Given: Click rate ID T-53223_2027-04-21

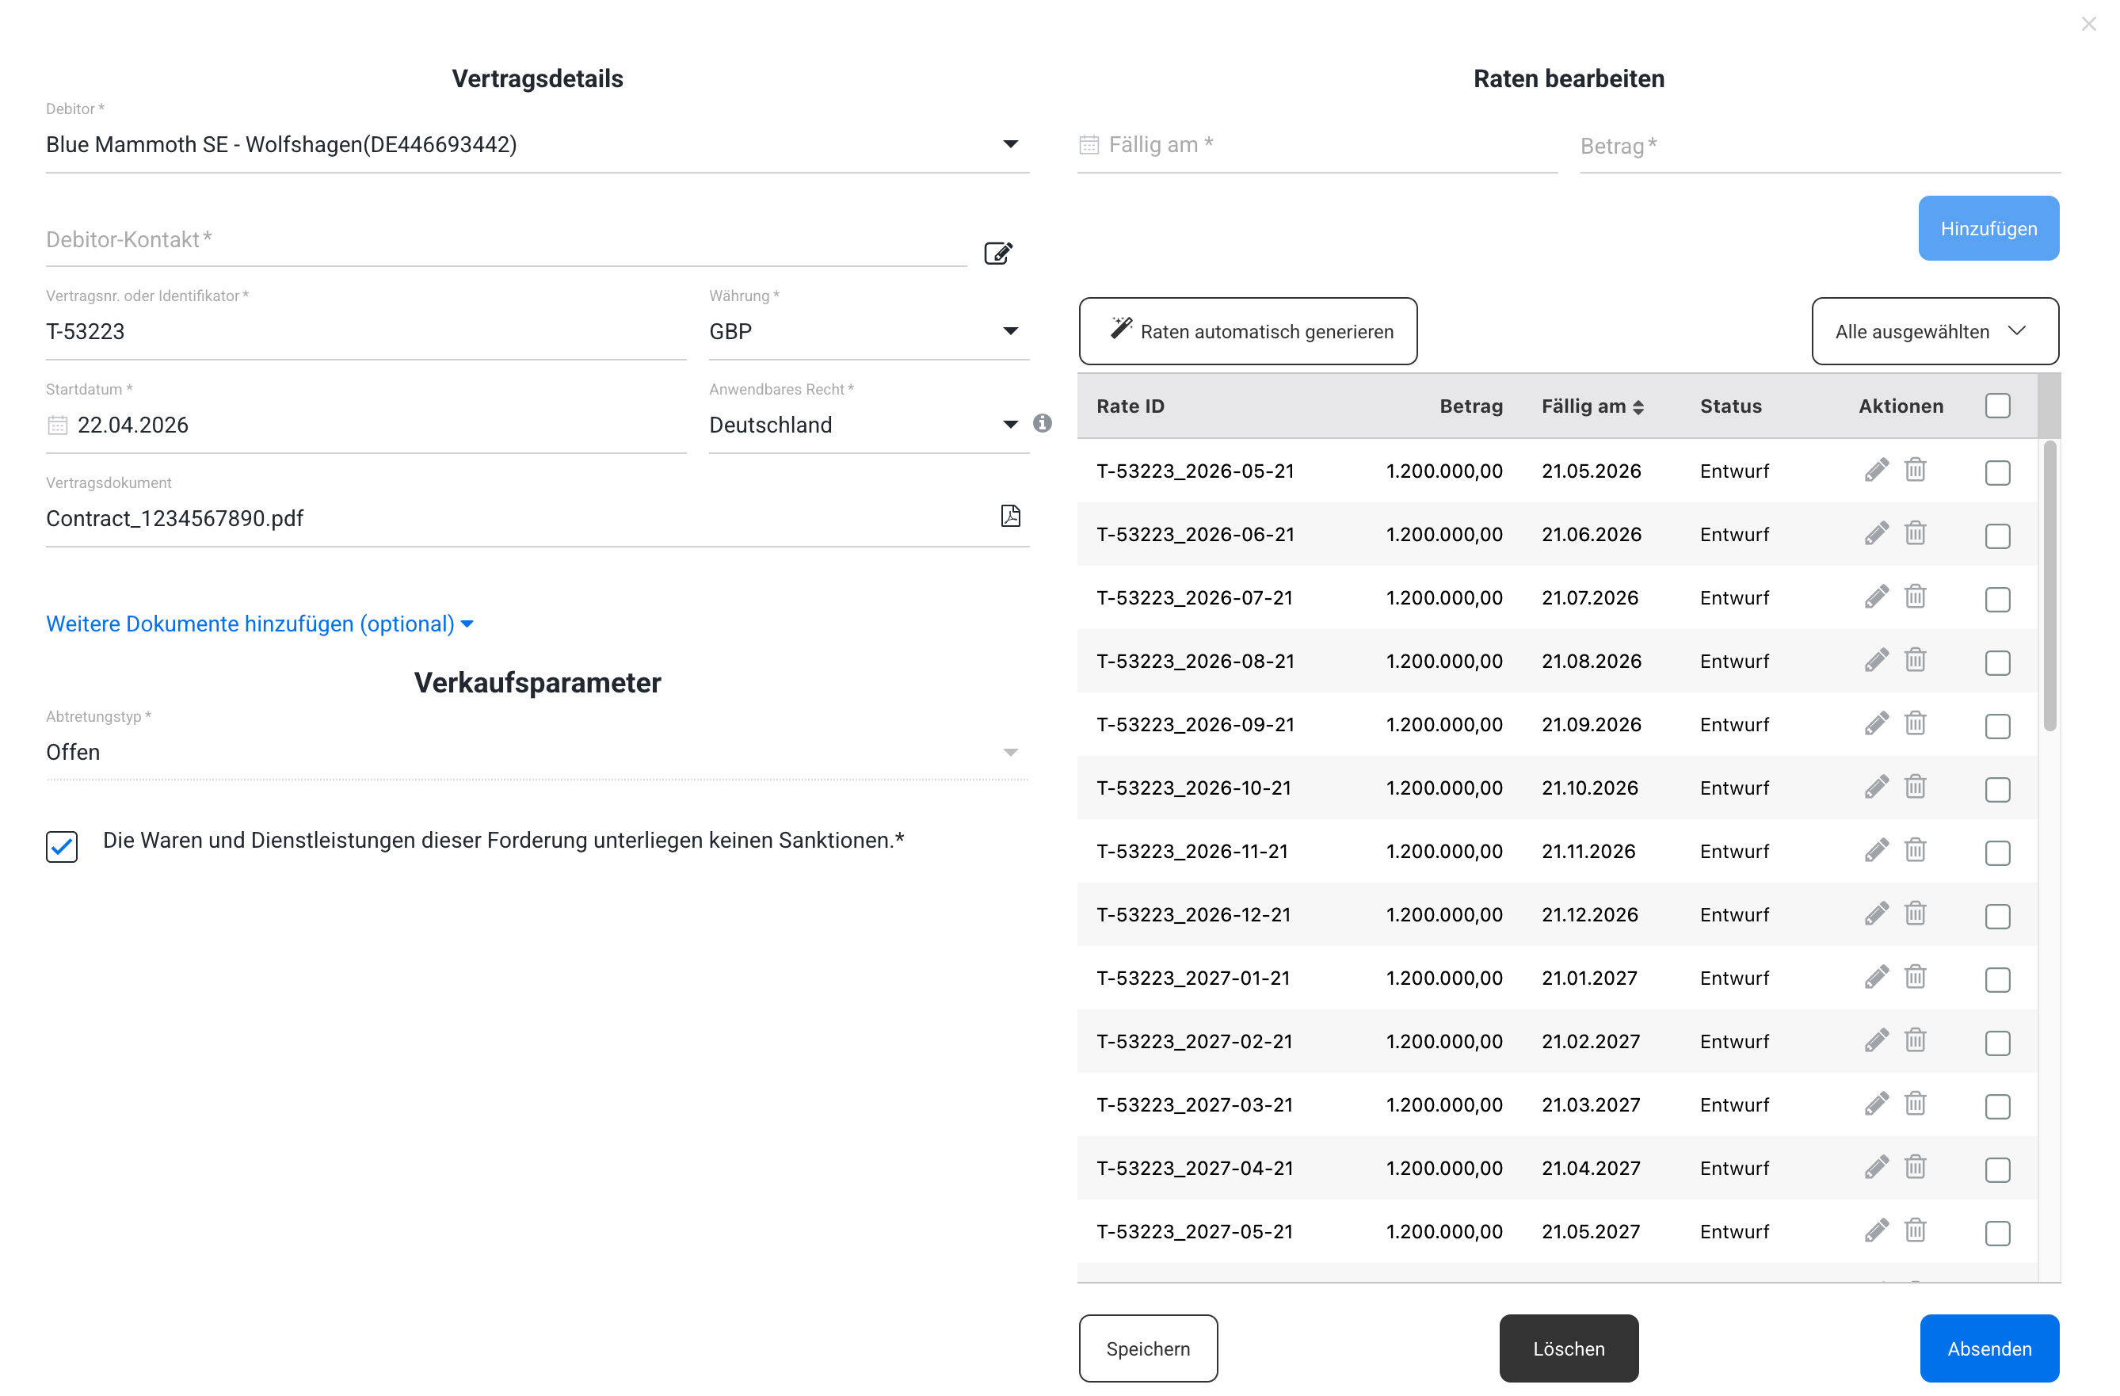Looking at the screenshot, I should coord(1194,1167).
